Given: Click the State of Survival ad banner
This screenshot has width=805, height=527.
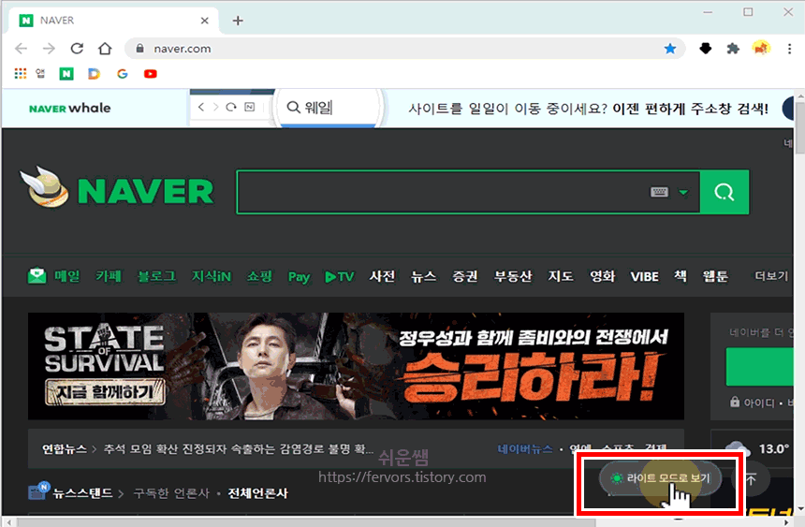Looking at the screenshot, I should pyautogui.click(x=356, y=366).
